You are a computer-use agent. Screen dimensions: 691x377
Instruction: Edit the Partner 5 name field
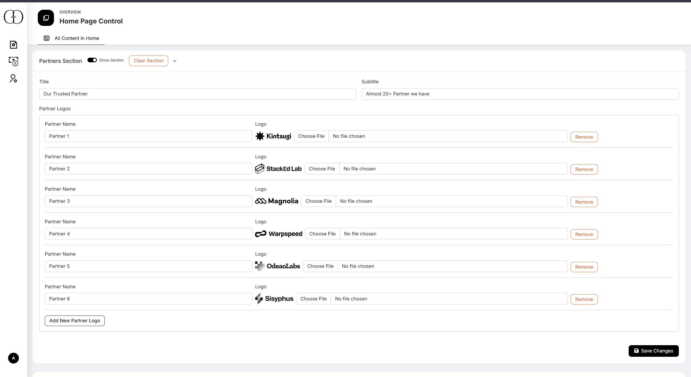(148, 266)
